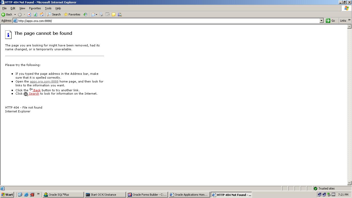Click the Print toolbar icon
Image resolution: width=352 pixels, height=198 pixels.
(x=101, y=14)
